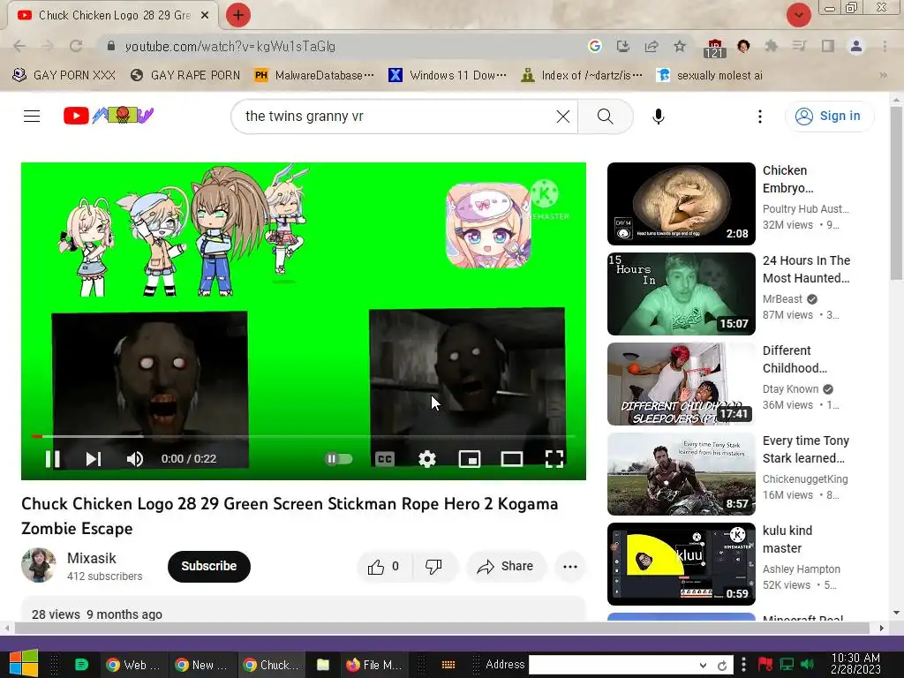Open the Windows Start button
The image size is (904, 678).
[23, 664]
